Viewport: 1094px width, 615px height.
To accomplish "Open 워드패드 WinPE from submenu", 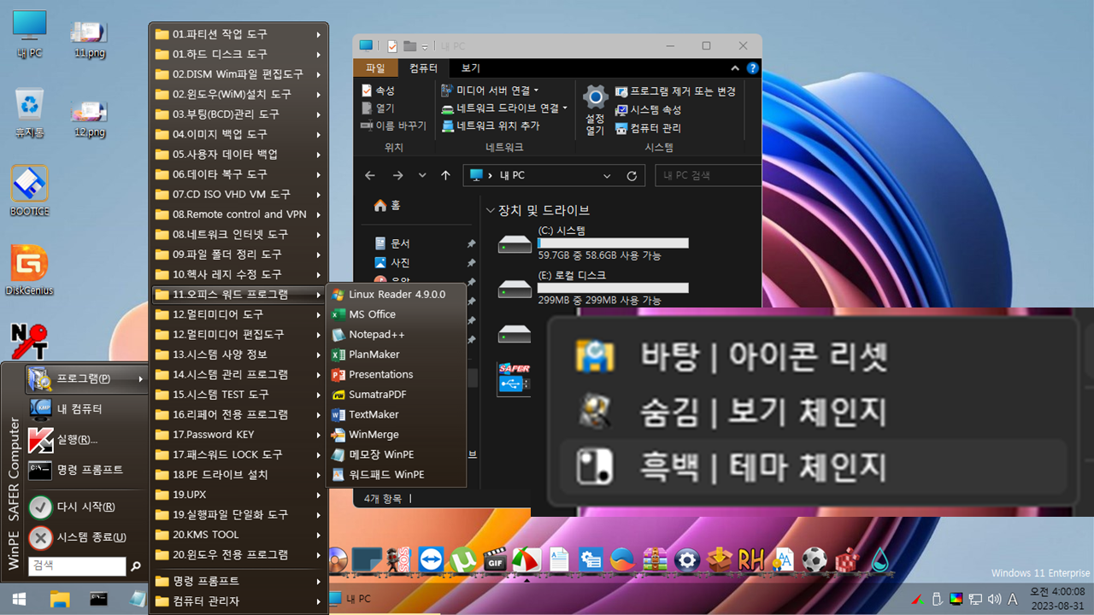I will pos(397,474).
